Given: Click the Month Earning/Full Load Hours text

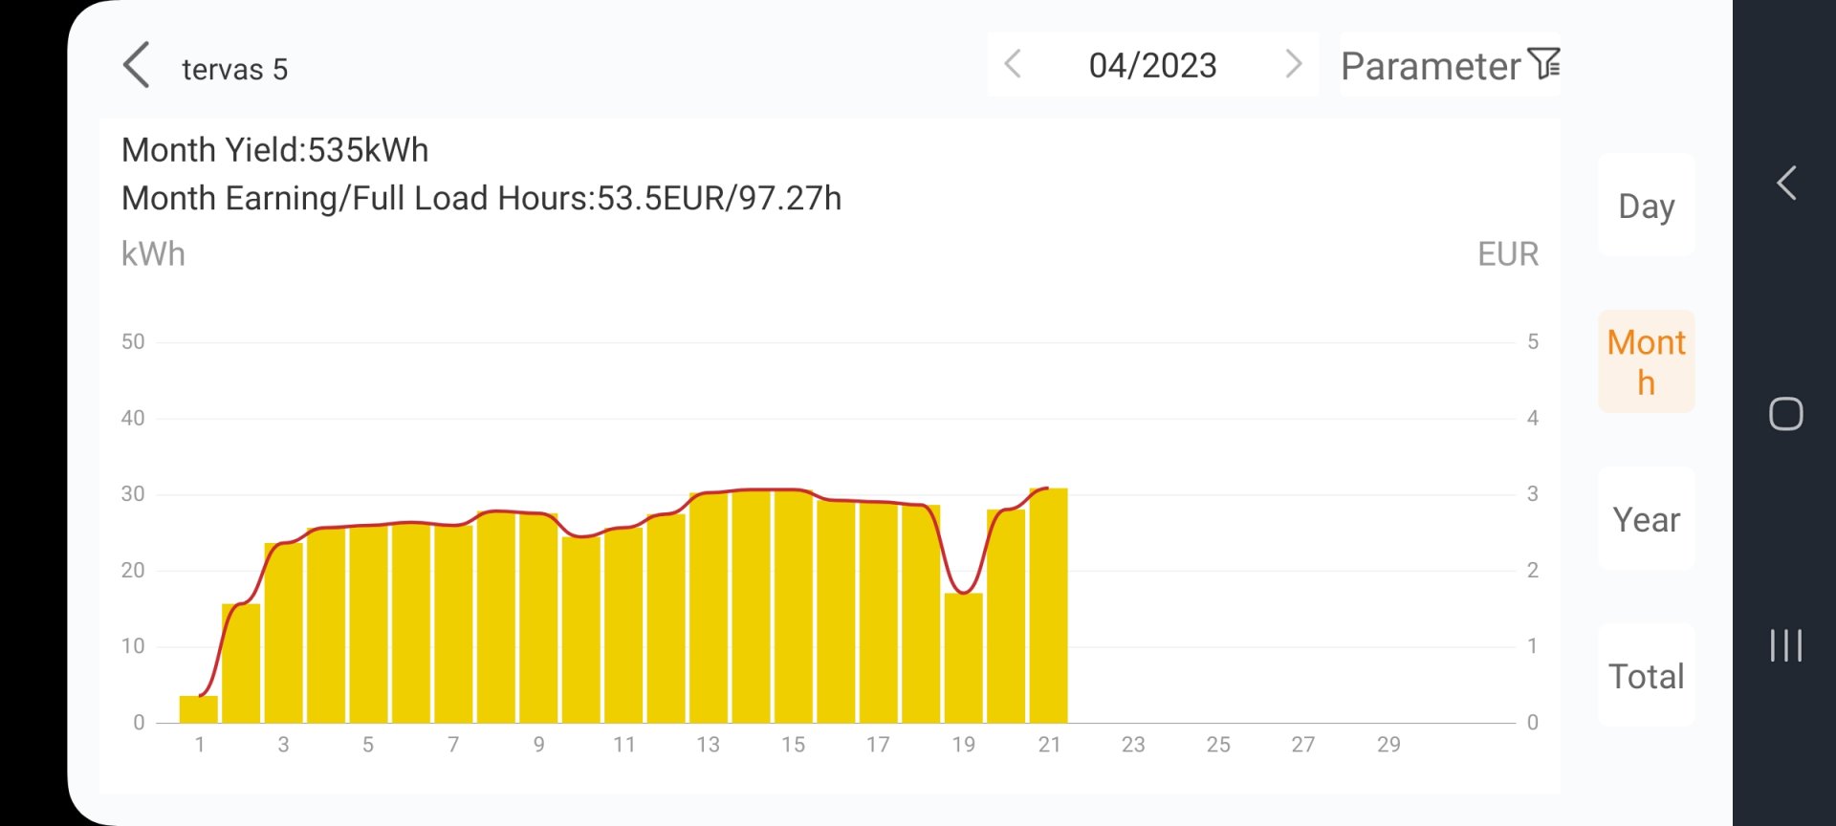Looking at the screenshot, I should coord(481,198).
